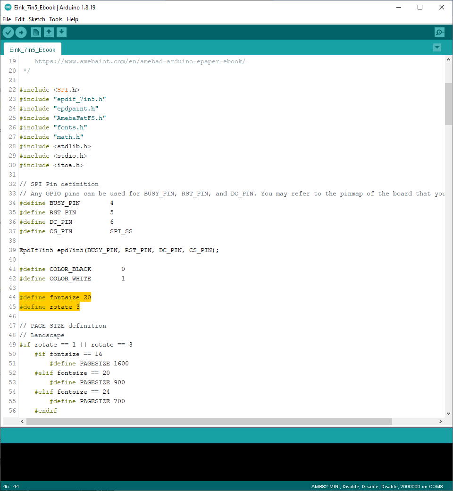Create a new sketch with New icon

click(36, 32)
